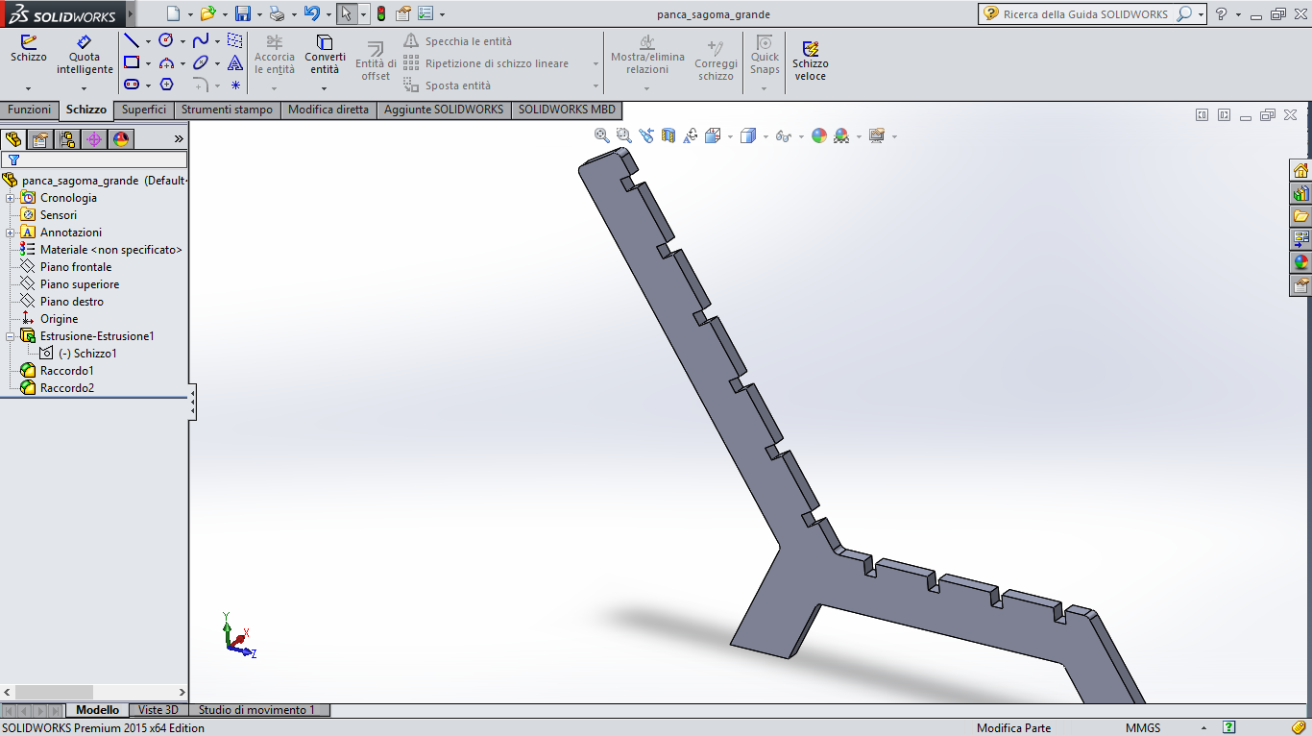Select the Circle sketch tool

tap(166, 40)
